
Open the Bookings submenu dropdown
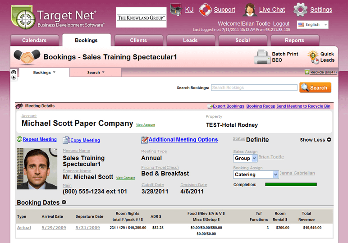(44, 73)
